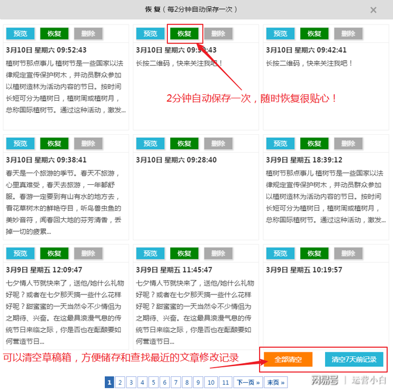393x390 pixels.
Task: Jump to last page 末页
Action: (276, 382)
